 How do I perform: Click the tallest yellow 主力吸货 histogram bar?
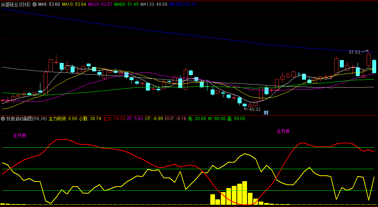tap(245, 193)
